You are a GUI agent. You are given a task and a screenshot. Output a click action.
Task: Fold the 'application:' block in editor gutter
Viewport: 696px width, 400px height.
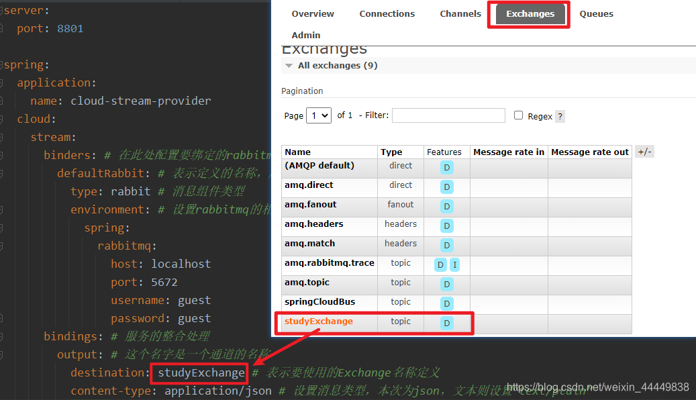tap(1, 83)
